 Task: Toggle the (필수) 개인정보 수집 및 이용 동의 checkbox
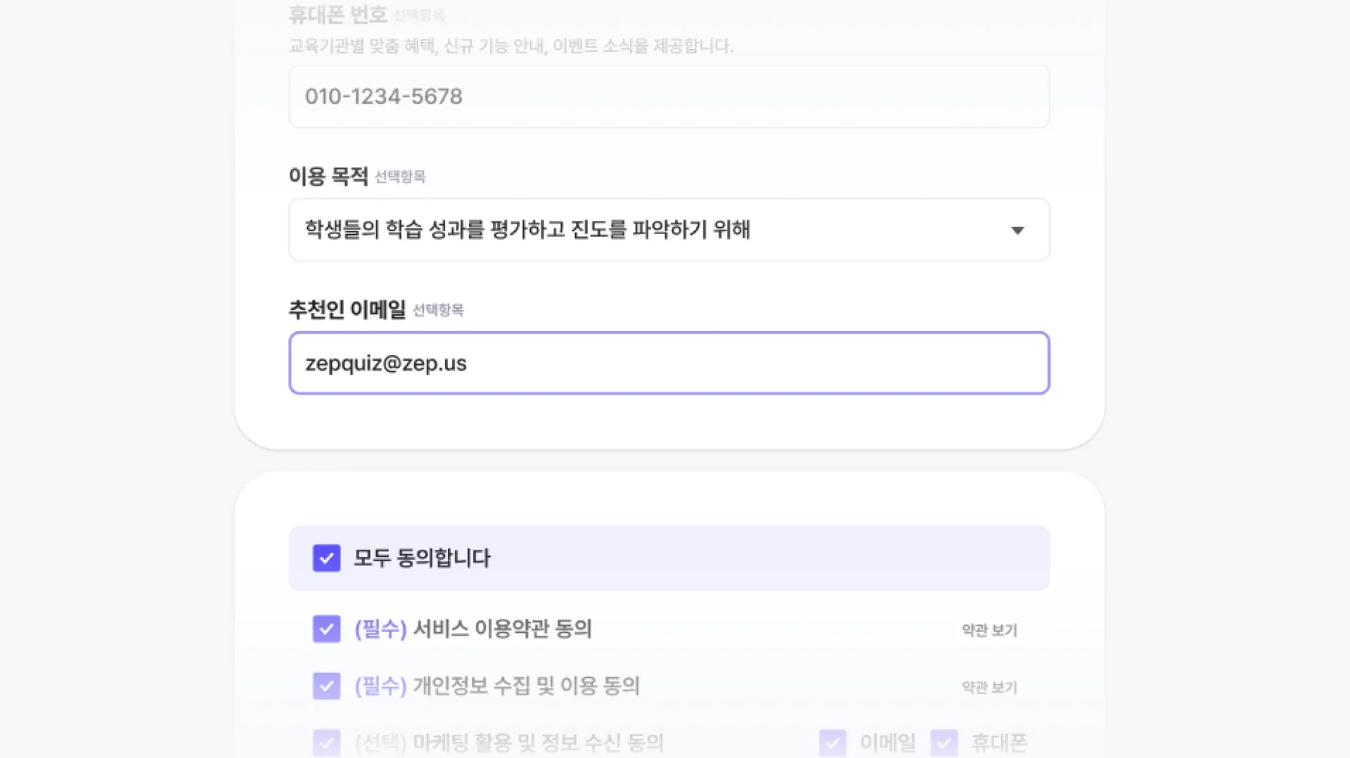[x=326, y=686]
